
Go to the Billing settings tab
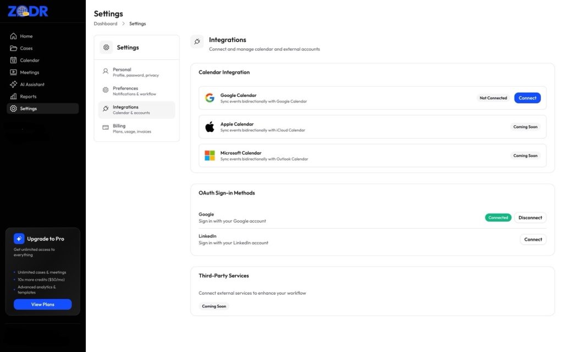click(136, 129)
